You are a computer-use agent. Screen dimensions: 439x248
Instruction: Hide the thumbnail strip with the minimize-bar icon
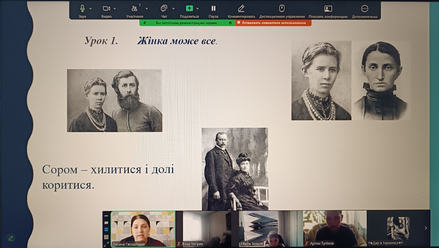[x=106, y=216]
